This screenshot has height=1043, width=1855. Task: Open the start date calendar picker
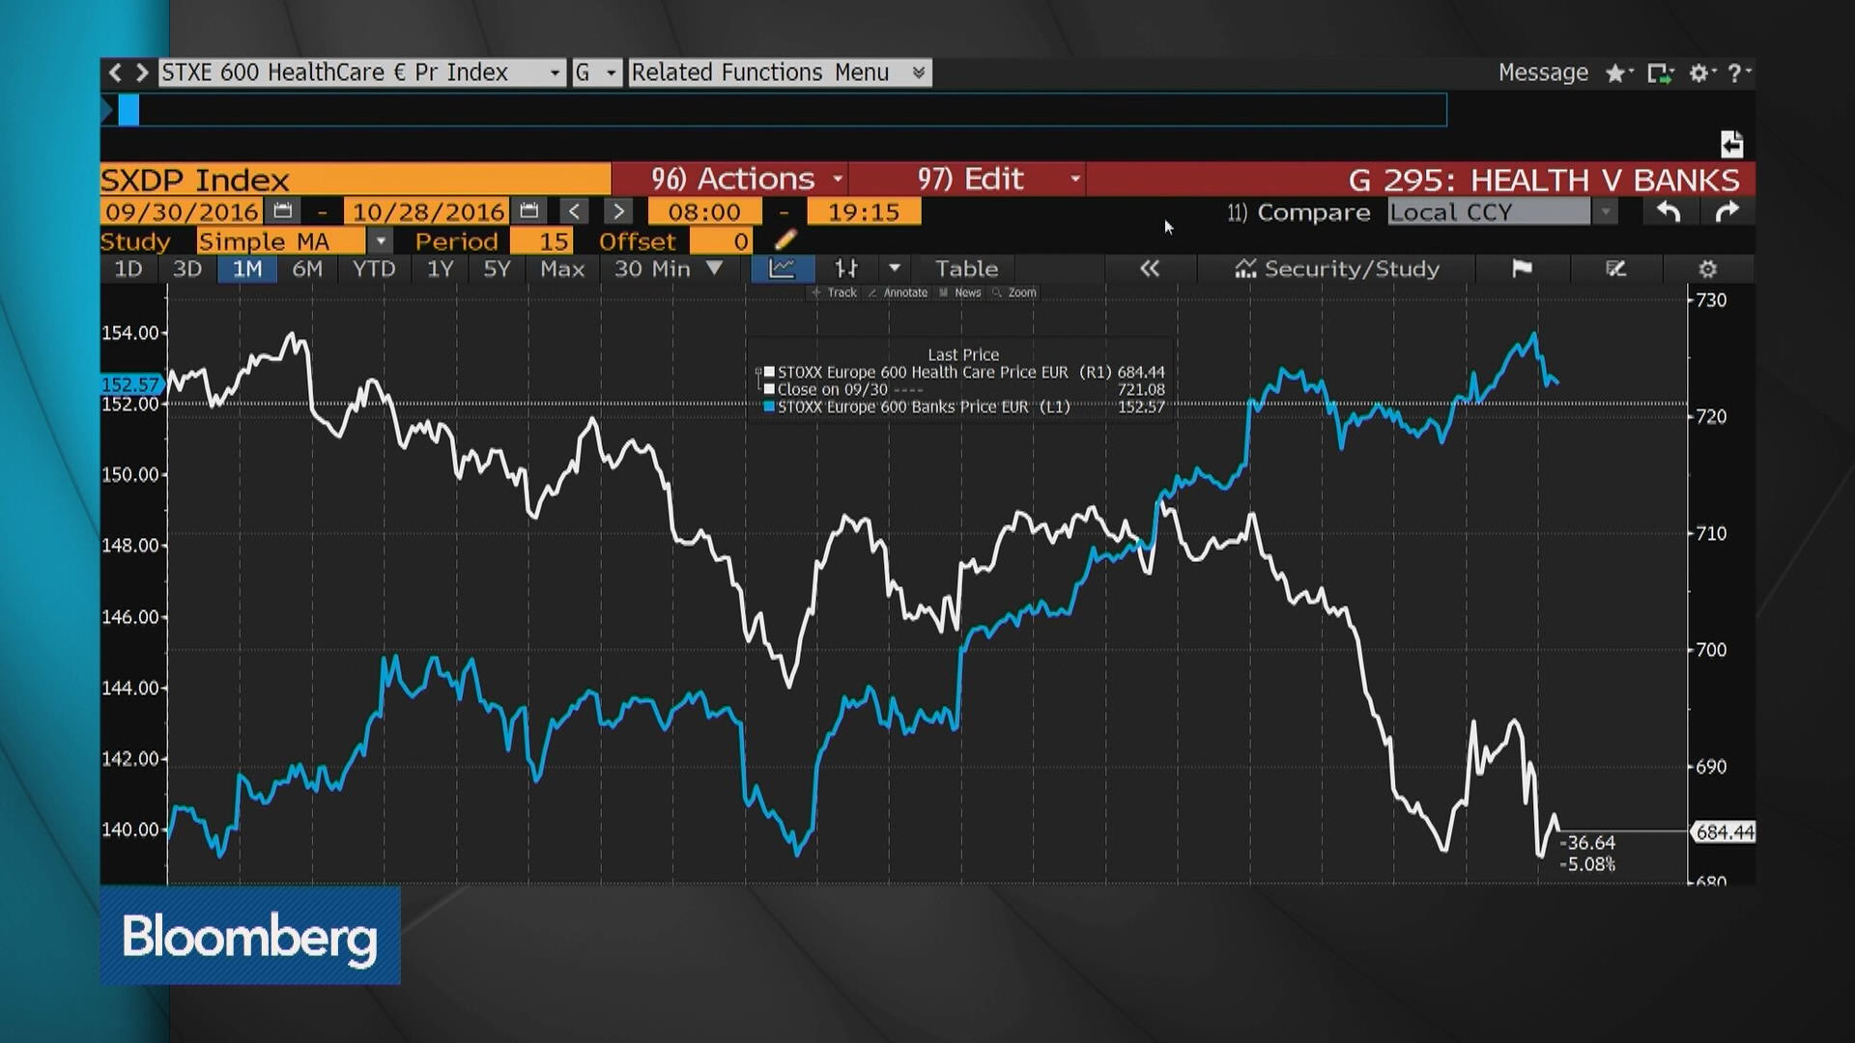click(x=282, y=211)
